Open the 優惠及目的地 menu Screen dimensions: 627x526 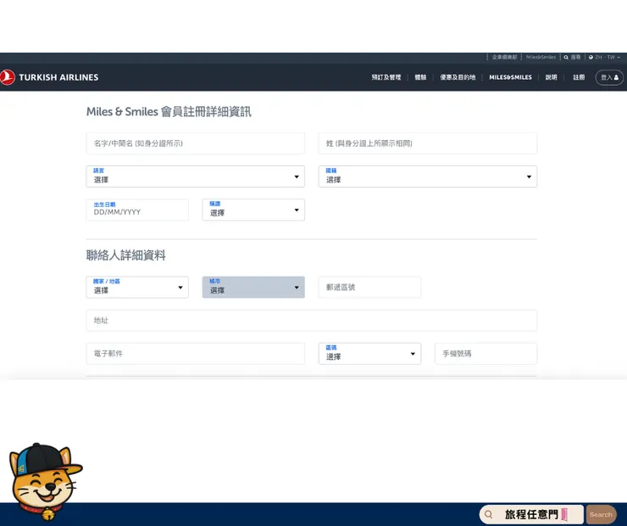458,77
